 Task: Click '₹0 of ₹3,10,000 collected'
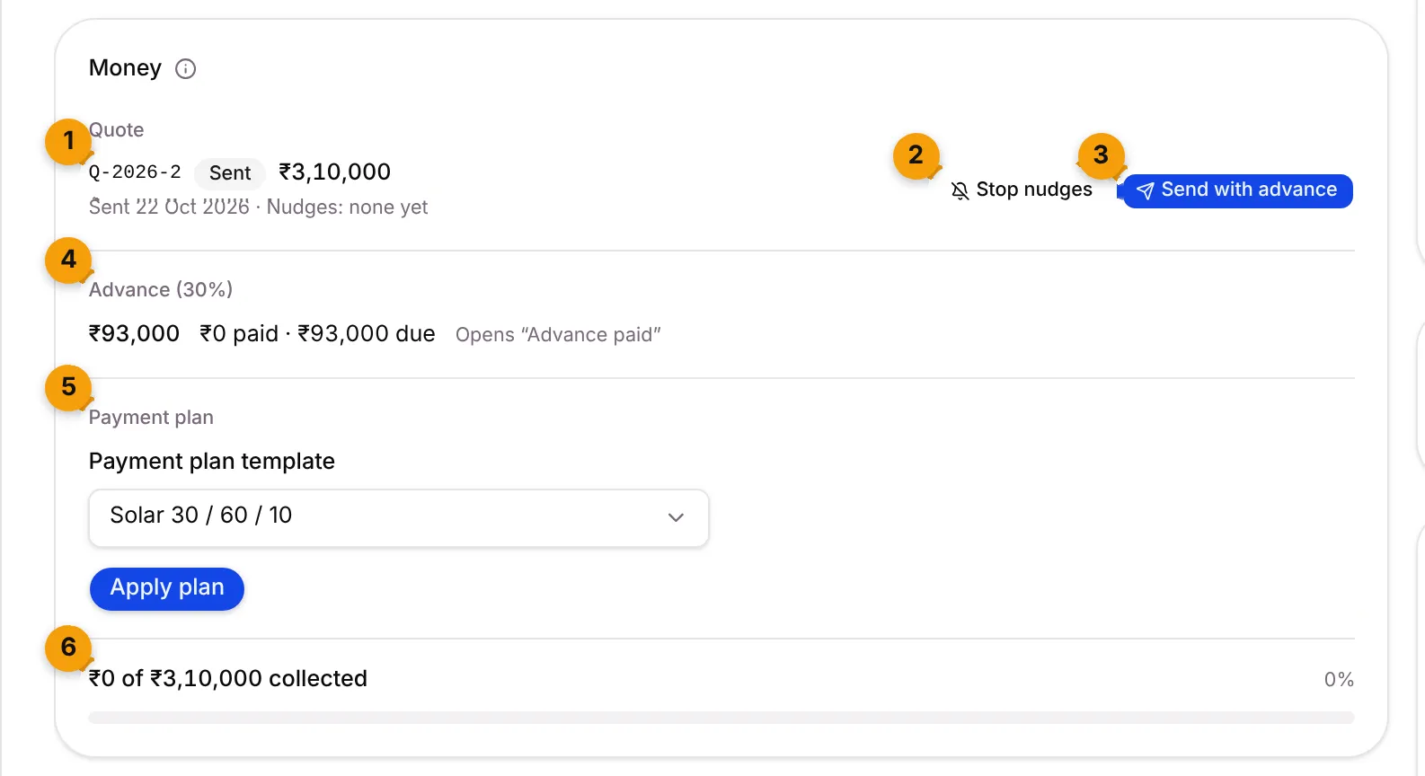tap(228, 679)
